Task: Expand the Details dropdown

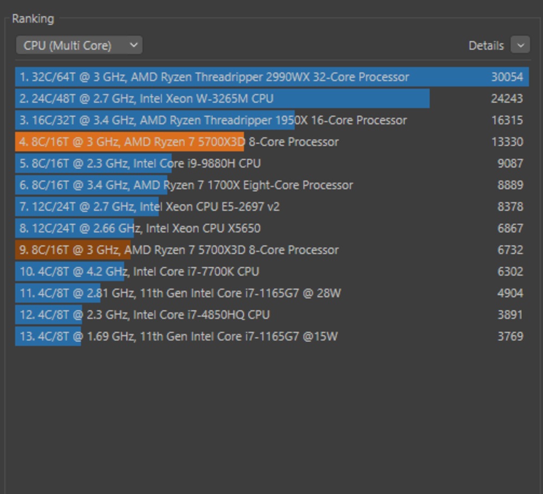Action: coord(520,46)
